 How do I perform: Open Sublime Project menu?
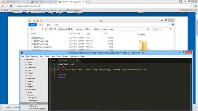[66, 56]
